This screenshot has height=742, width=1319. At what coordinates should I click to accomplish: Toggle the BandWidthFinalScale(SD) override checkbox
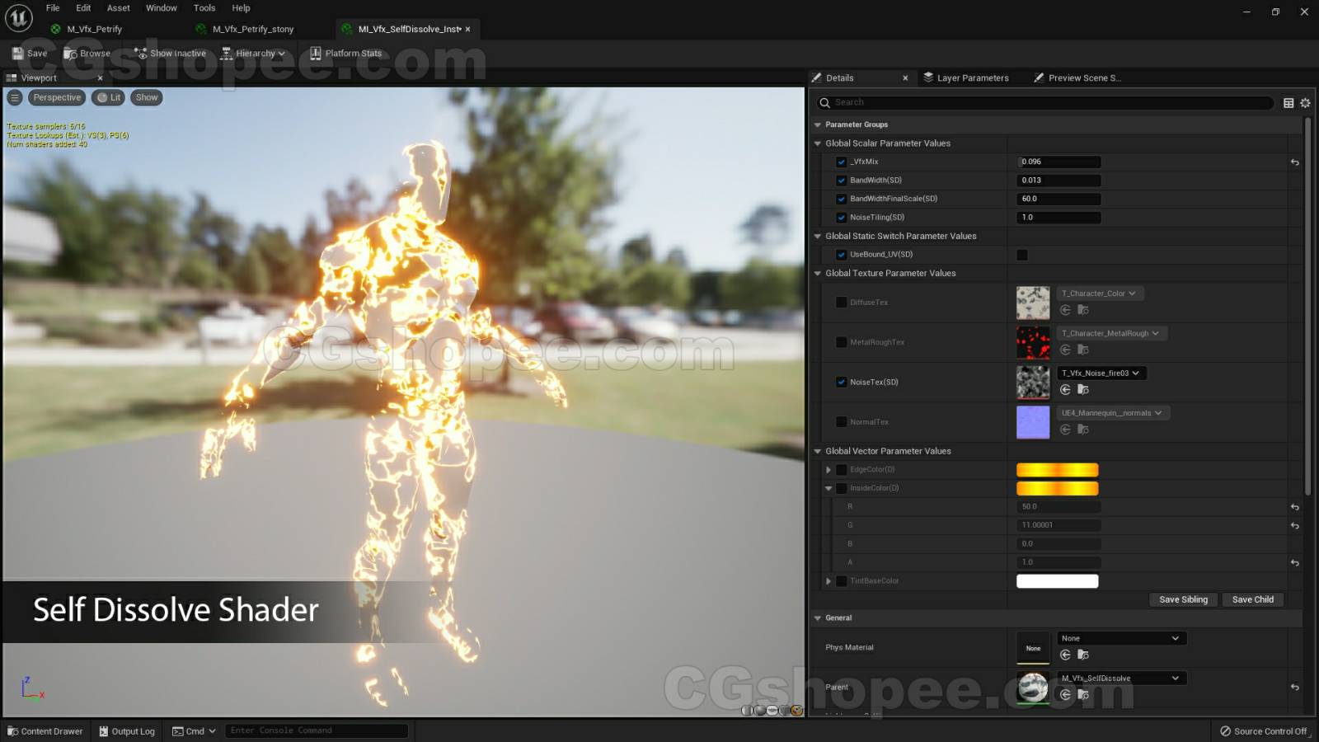[x=841, y=199]
